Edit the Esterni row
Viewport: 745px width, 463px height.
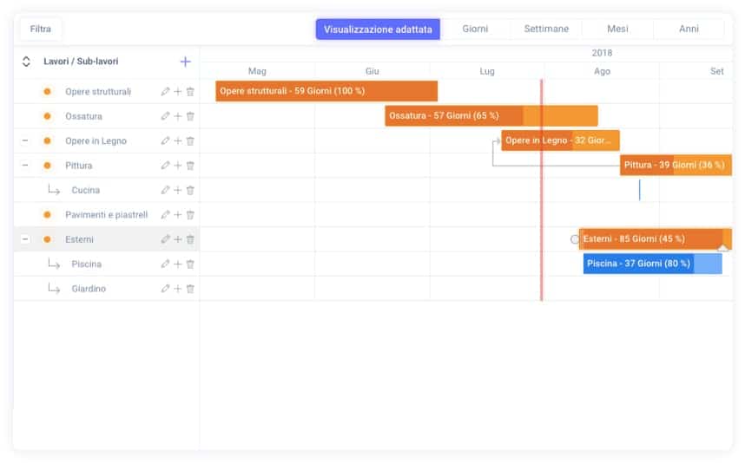point(165,239)
